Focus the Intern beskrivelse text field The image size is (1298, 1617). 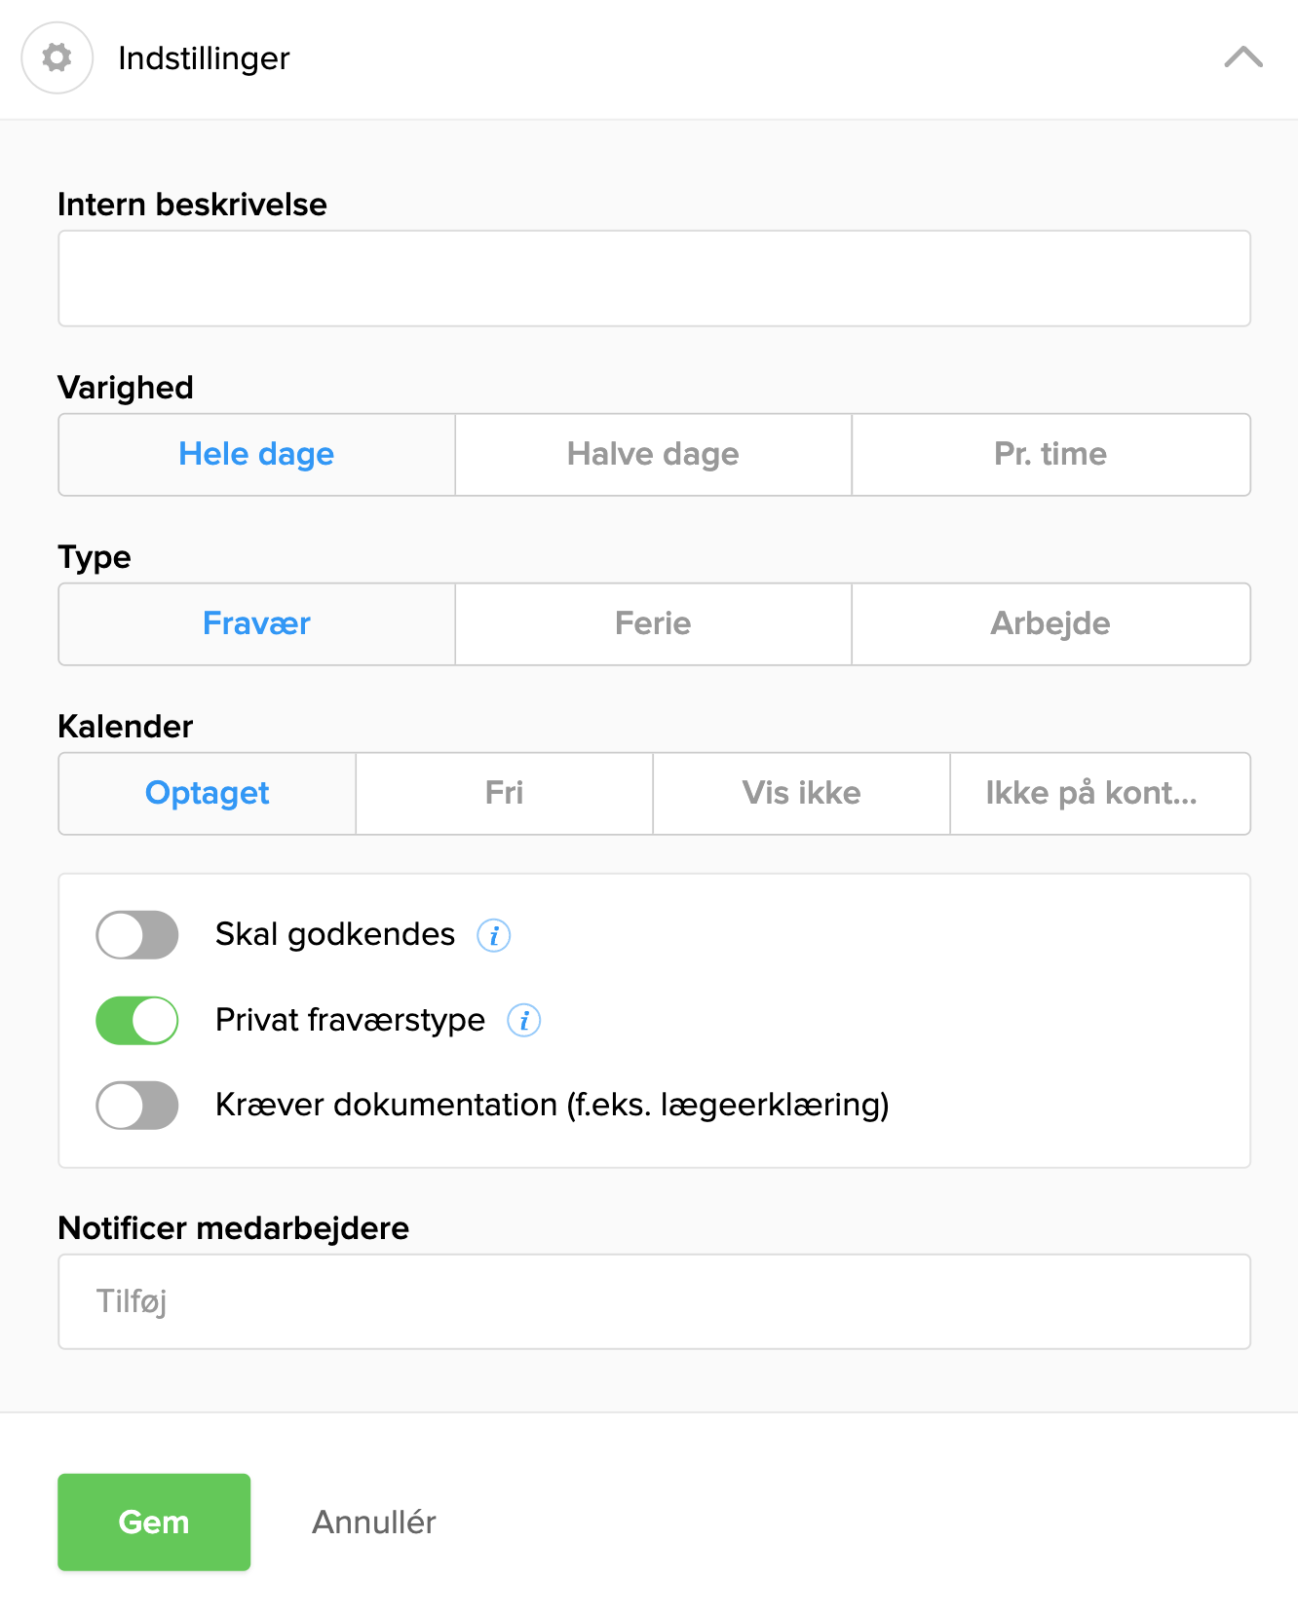coord(654,279)
